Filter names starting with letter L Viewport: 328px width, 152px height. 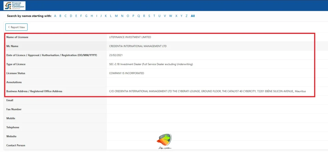[111, 16]
